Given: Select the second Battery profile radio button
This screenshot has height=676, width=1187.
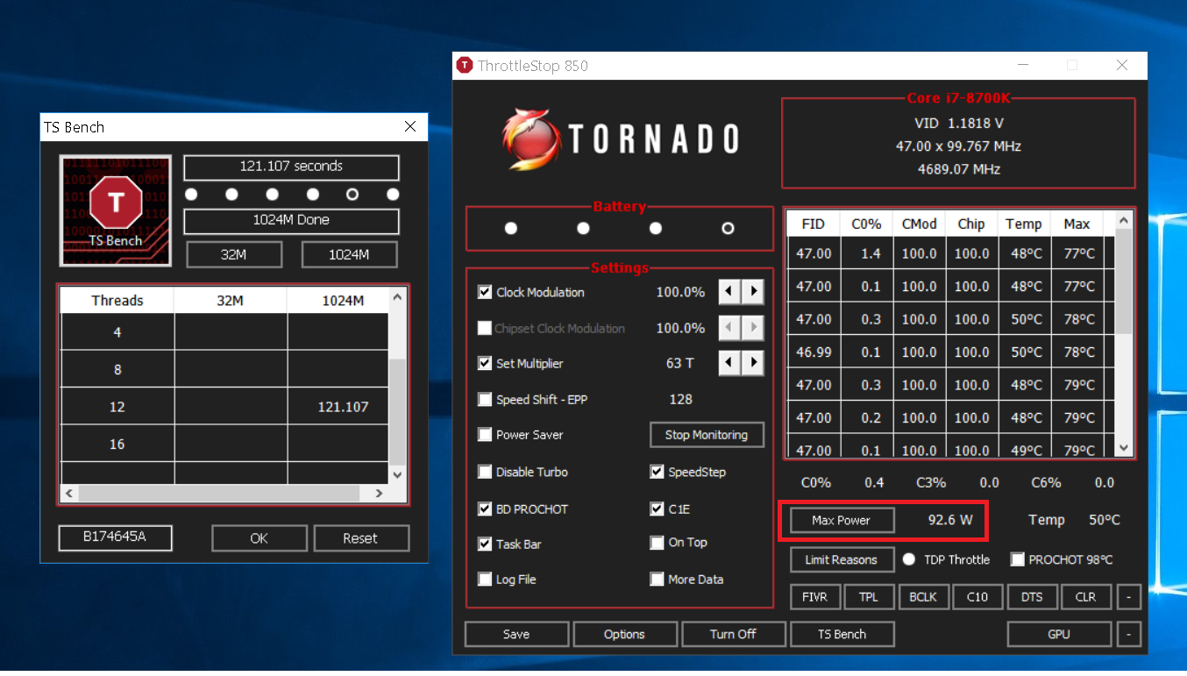Looking at the screenshot, I should pyautogui.click(x=584, y=228).
